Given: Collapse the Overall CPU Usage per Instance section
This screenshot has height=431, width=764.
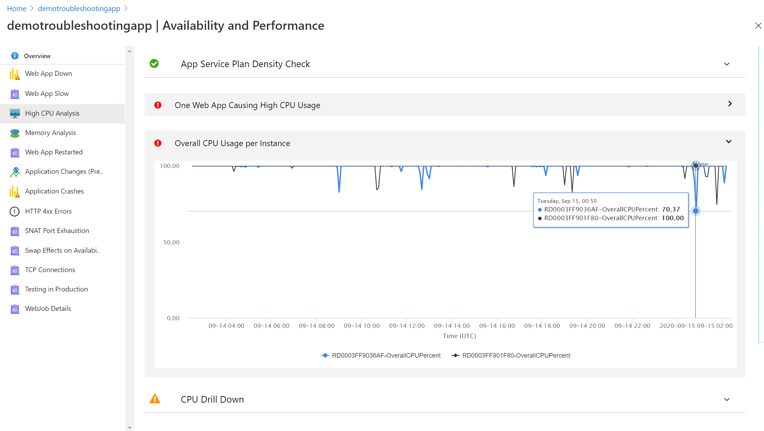Looking at the screenshot, I should (x=728, y=142).
